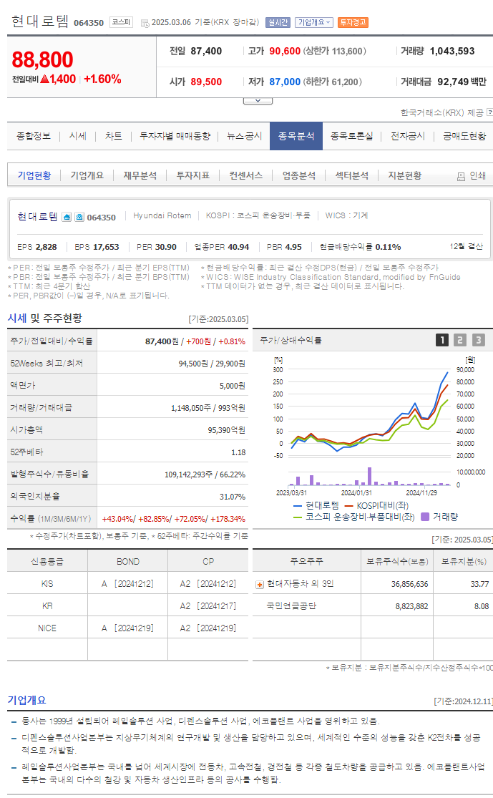This screenshot has height=798, width=493.
Task: Select the highlighted 종목분석 tab
Action: tap(296, 136)
